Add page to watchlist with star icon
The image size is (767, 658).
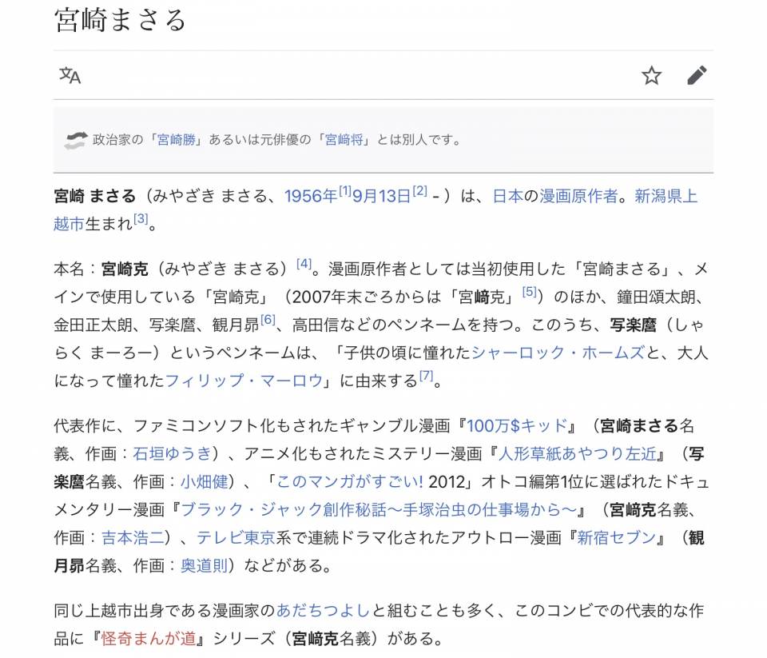pos(652,75)
